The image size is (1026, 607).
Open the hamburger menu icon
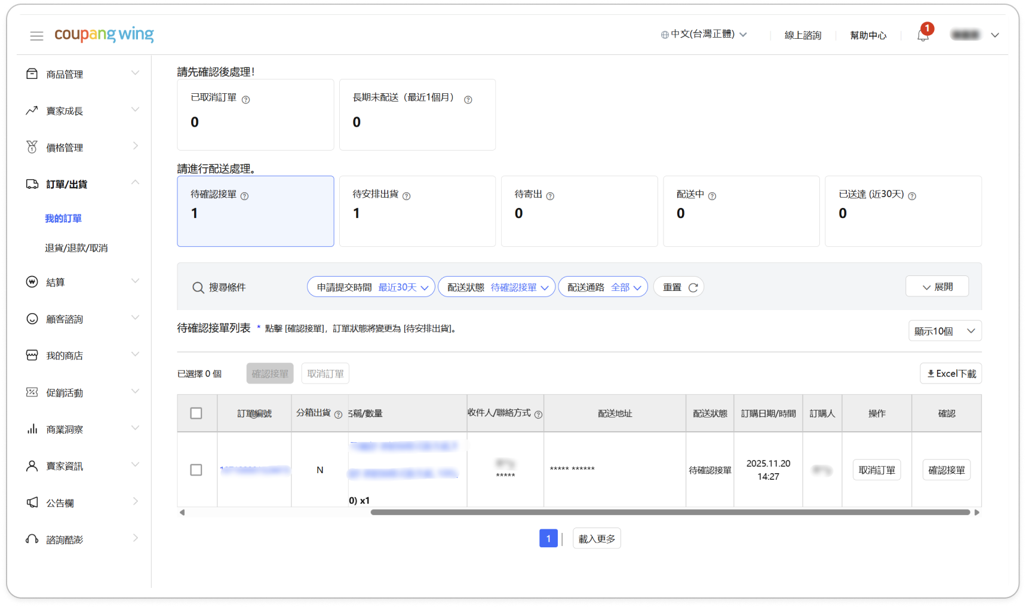coord(36,36)
